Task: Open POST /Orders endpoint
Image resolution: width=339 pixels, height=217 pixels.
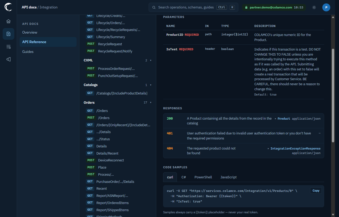Action: click(x=118, y=118)
